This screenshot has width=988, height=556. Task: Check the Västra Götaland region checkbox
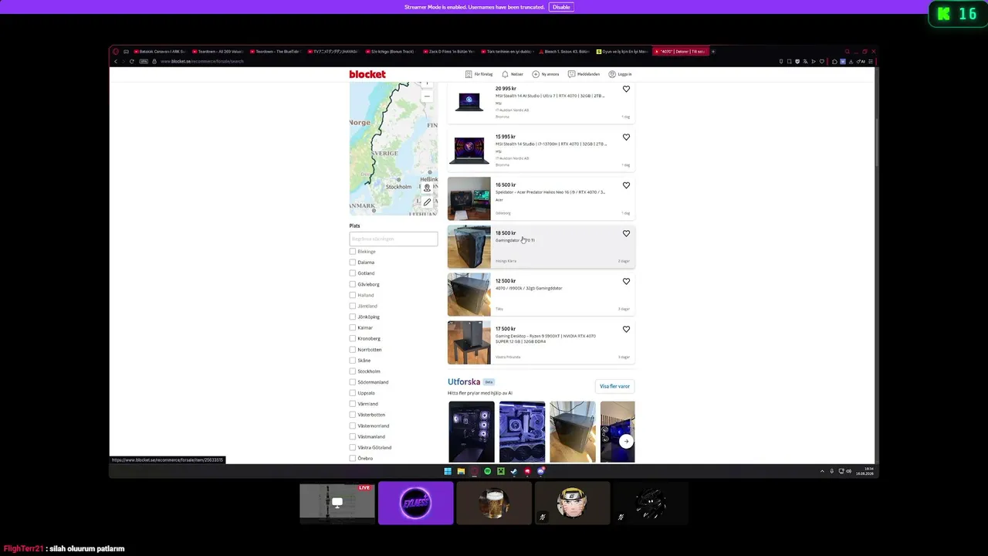click(353, 447)
